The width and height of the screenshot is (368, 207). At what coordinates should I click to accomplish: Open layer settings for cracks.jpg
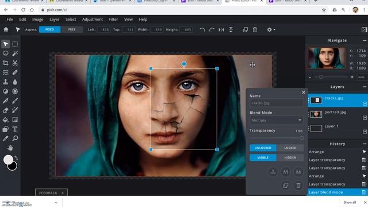(x=365, y=103)
